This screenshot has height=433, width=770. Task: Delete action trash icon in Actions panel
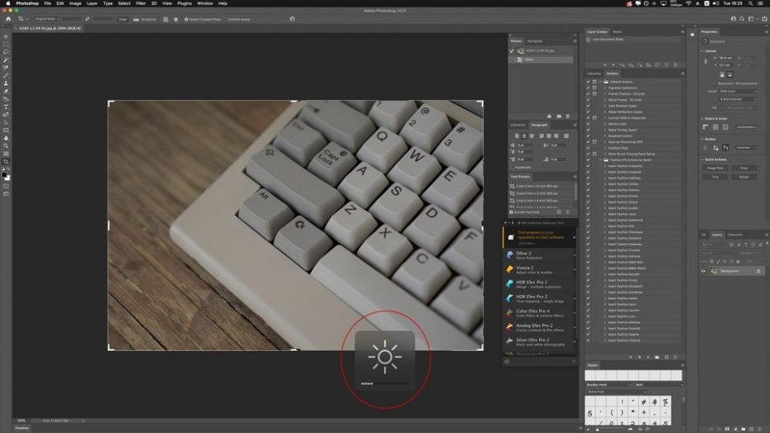[676, 357]
